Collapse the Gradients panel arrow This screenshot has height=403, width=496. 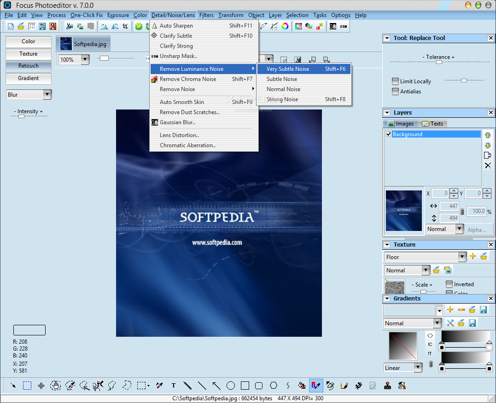(386, 299)
